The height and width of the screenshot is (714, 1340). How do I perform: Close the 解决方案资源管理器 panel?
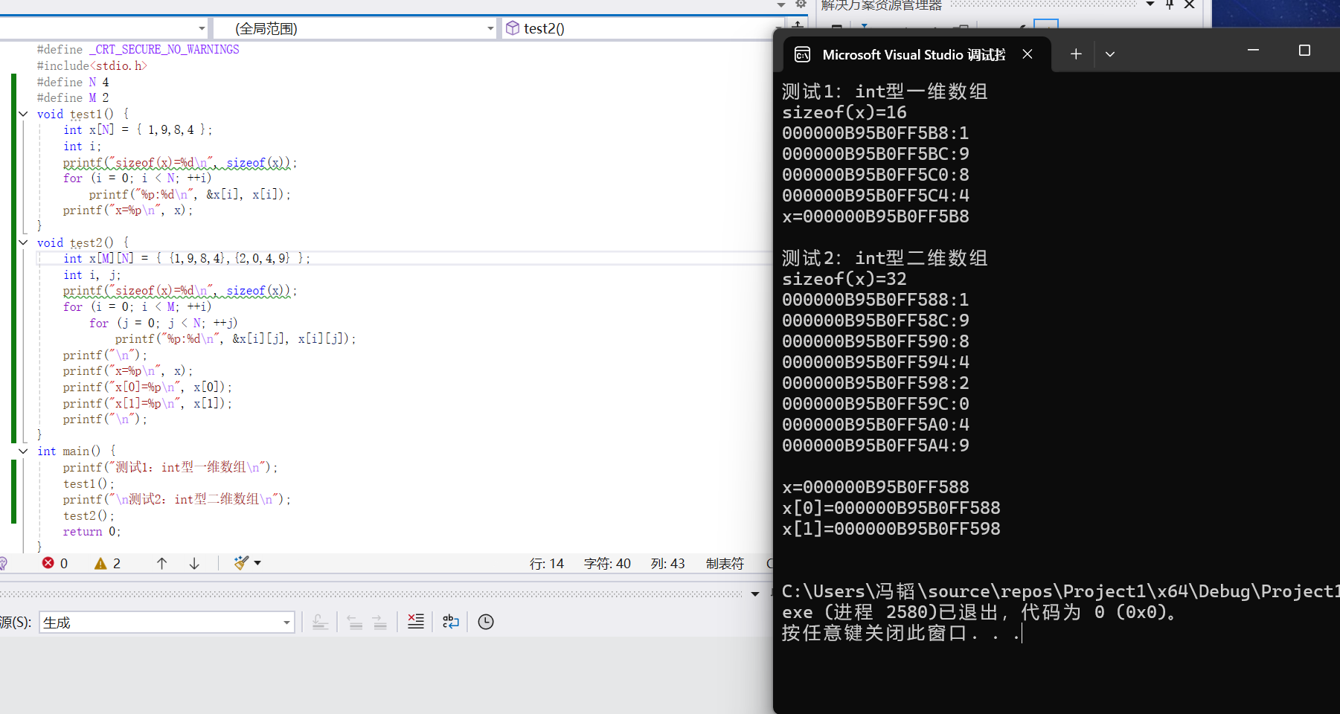(x=1189, y=4)
